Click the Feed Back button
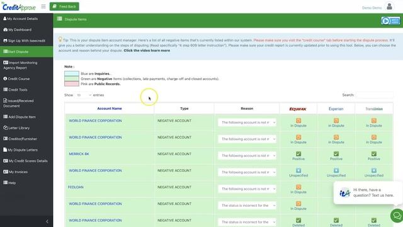 tap(64, 6)
